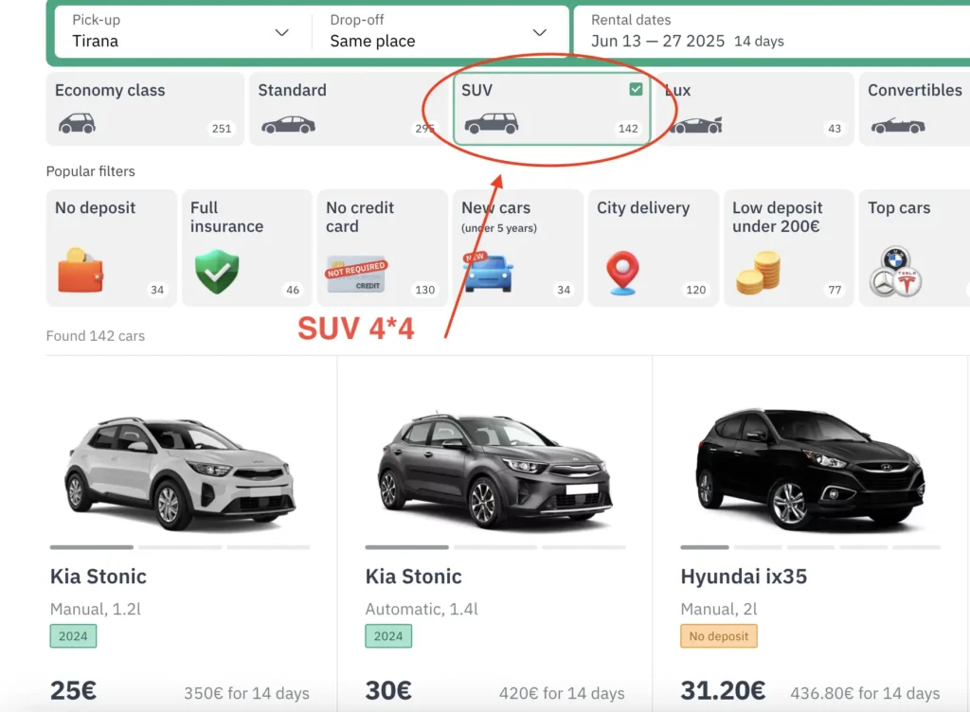970x712 pixels.
Task: Click the 2024 badge on Automatic Kia Stonic
Action: (x=388, y=636)
